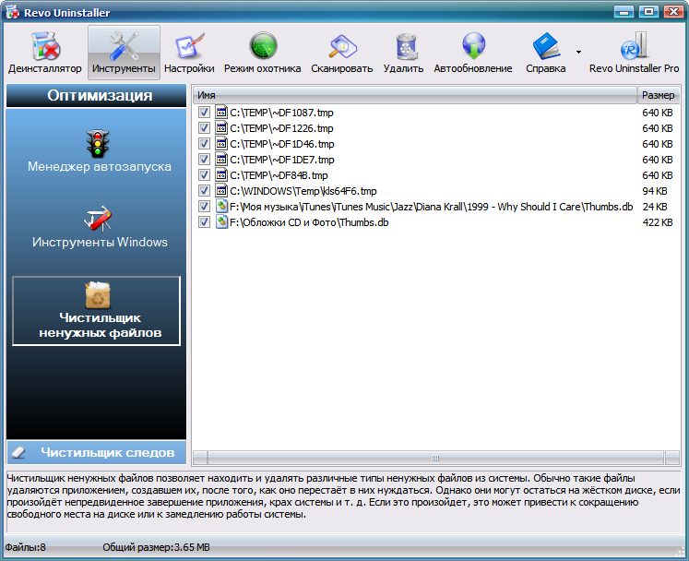The width and height of the screenshot is (689, 561).
Task: Click the 24 KB size value
Action: coord(655,207)
